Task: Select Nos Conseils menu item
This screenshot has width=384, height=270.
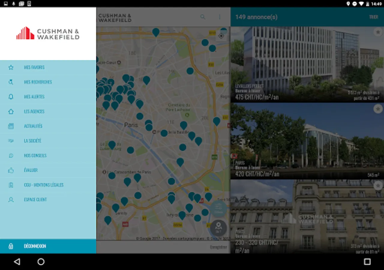Action: click(48, 155)
